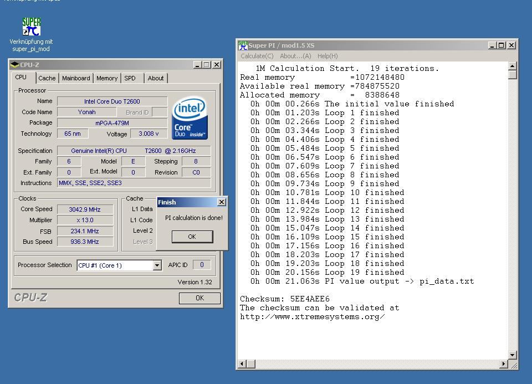Open the super_pi_mod desktop shortcut icon
532x384 pixels.
[x=31, y=27]
